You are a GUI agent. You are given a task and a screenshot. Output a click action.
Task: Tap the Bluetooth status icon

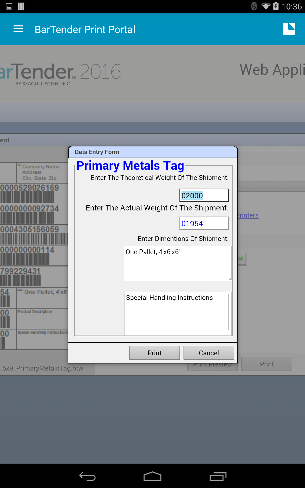tap(254, 6)
